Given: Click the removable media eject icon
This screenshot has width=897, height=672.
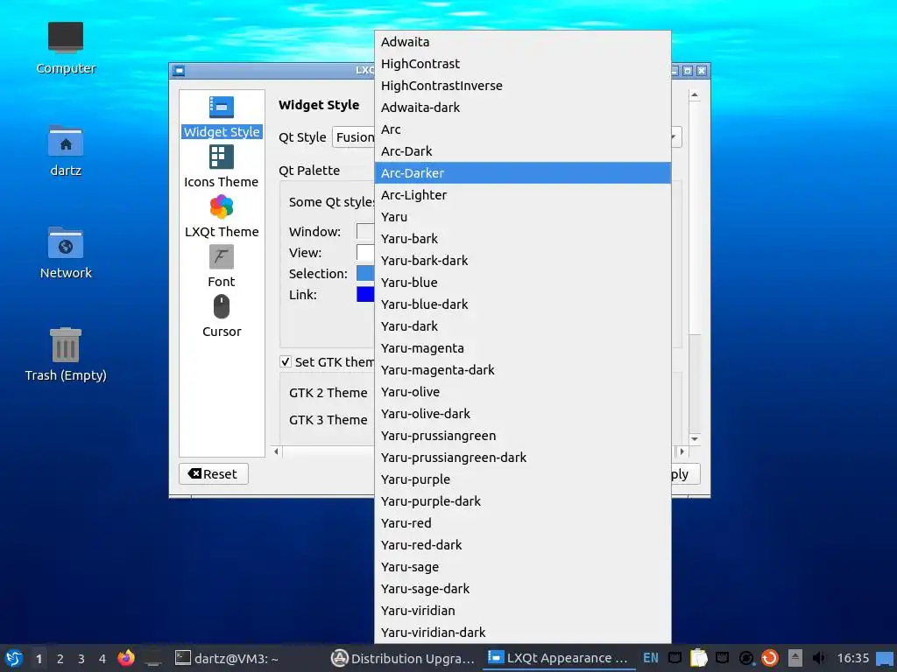Looking at the screenshot, I should (x=795, y=658).
